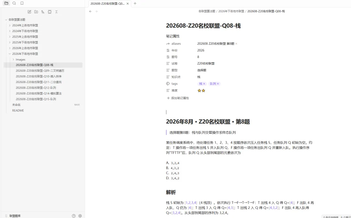Open note 202608-Z20名校联盟-Q09-二叉树遍历
The image size is (351, 218).
40,71
